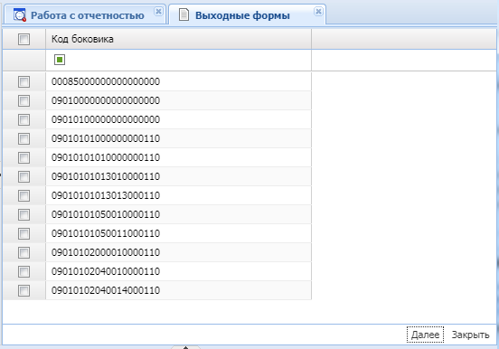Image resolution: width=499 pixels, height=349 pixels.
Task: Close the Выходные формы tab
Action: tap(318, 12)
